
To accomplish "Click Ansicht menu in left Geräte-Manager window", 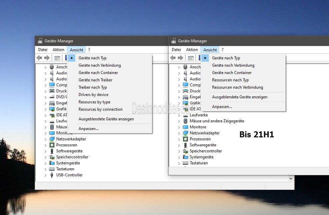I will click(76, 50).
